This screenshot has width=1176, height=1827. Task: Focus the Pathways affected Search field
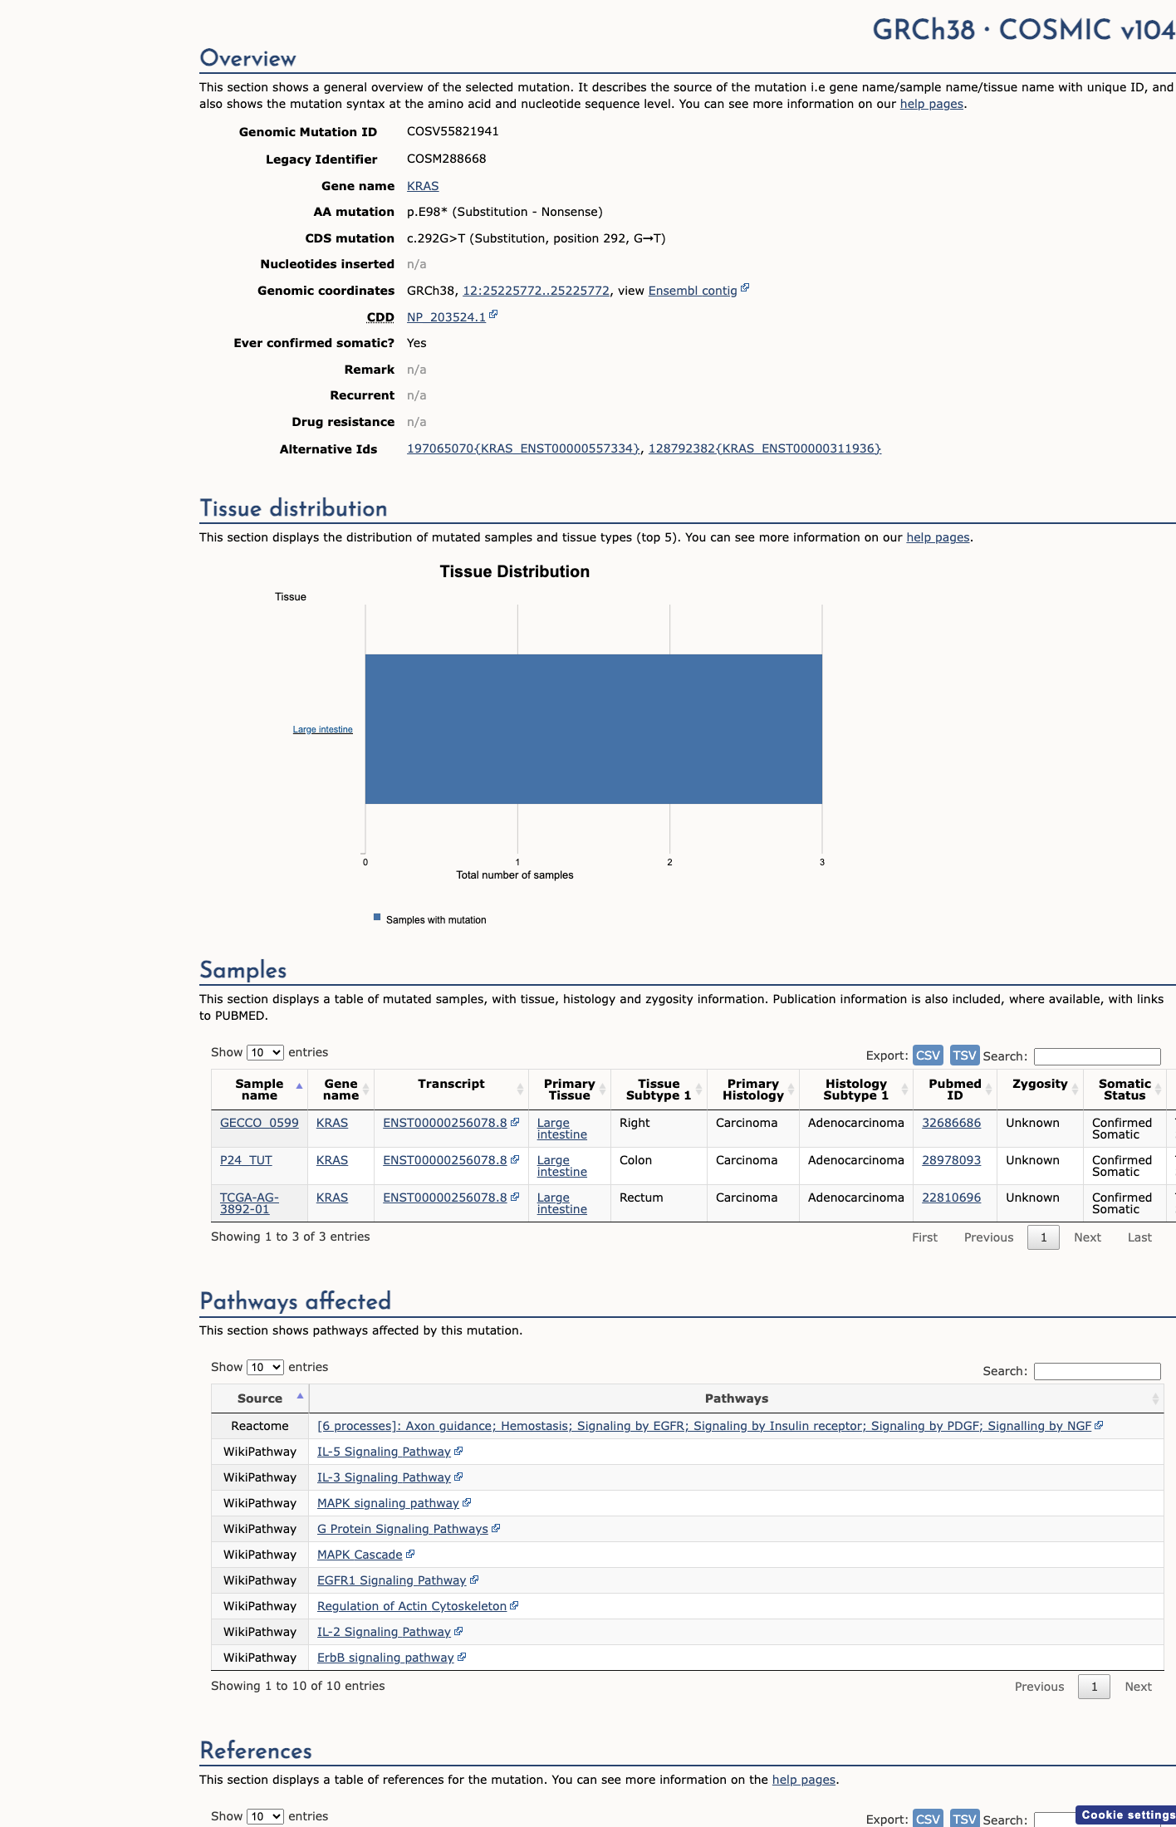(1097, 1371)
